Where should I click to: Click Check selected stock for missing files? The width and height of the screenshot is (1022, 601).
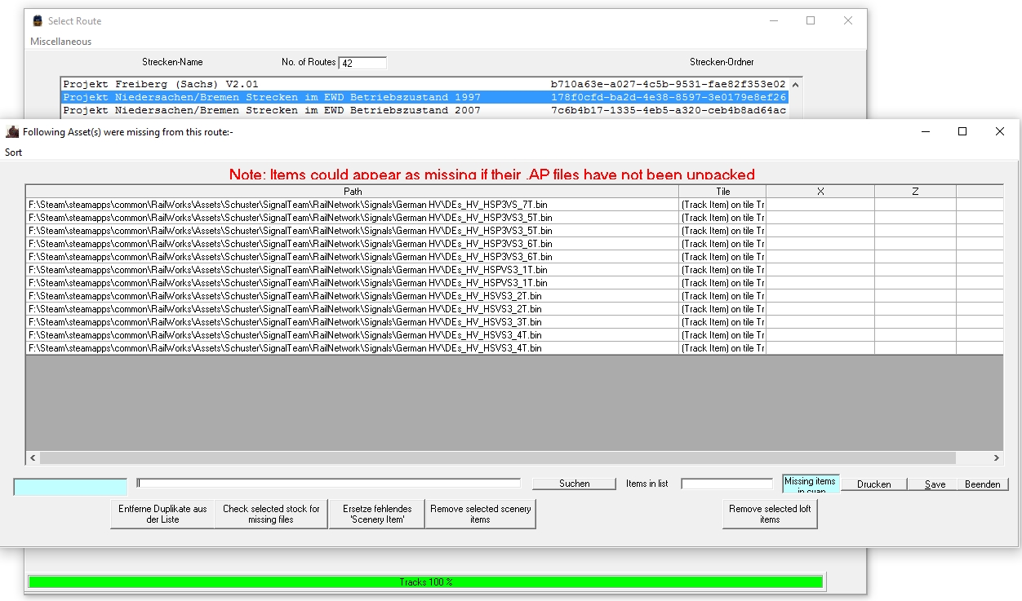(x=271, y=514)
